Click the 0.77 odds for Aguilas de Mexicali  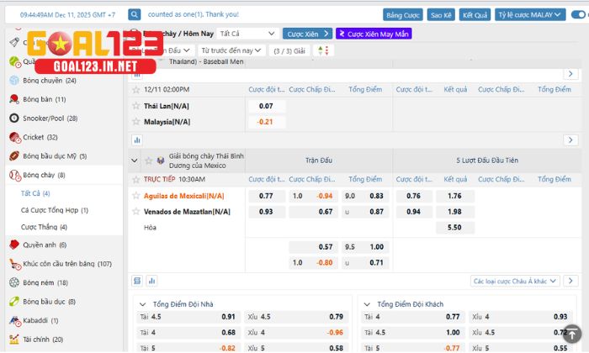click(x=266, y=196)
